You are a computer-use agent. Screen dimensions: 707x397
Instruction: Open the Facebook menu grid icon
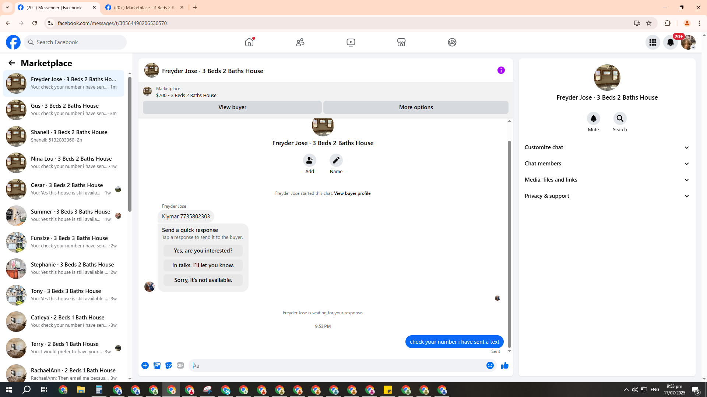click(x=653, y=42)
